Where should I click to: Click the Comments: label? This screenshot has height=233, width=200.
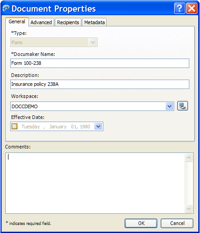[18, 147]
